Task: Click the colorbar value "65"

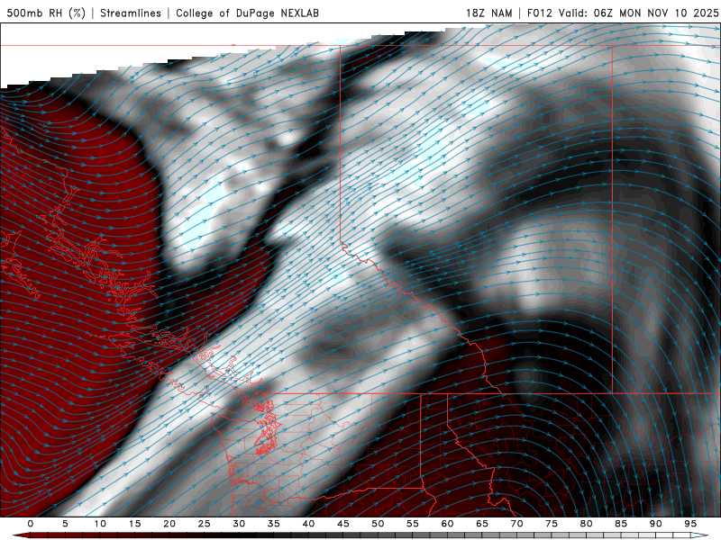Action: click(482, 524)
